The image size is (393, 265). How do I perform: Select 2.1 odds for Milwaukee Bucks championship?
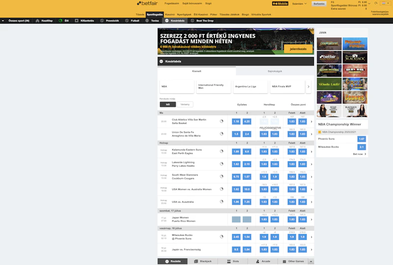362,147
